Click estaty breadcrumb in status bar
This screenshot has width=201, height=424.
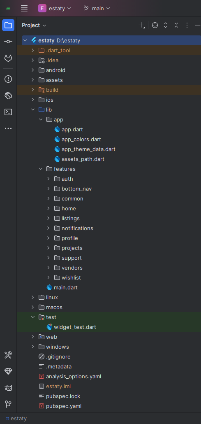pos(16,419)
